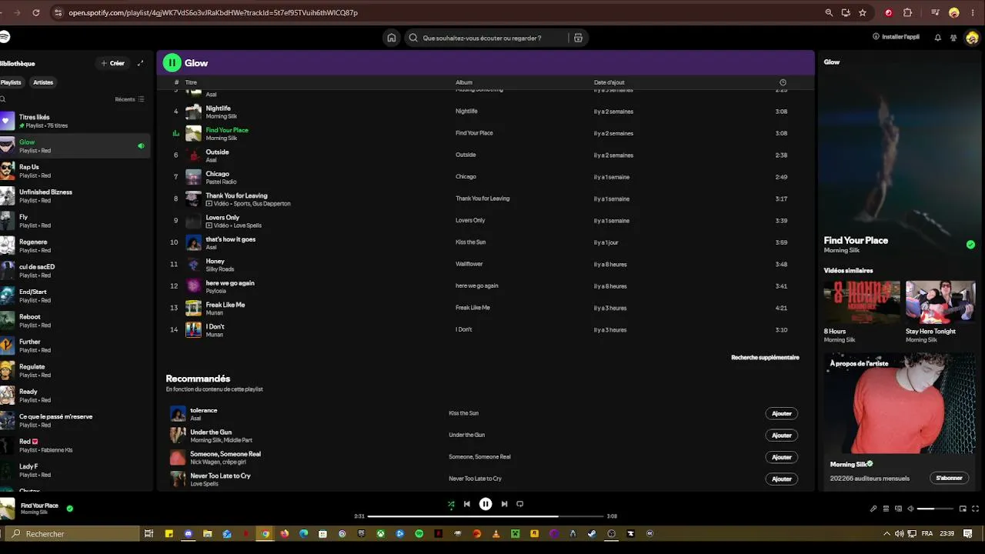This screenshot has height=554, width=985.
Task: Open Spotify home via the house icon
Action: tap(392, 38)
